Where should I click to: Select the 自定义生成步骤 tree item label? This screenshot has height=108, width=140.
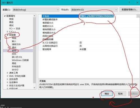click(17, 85)
